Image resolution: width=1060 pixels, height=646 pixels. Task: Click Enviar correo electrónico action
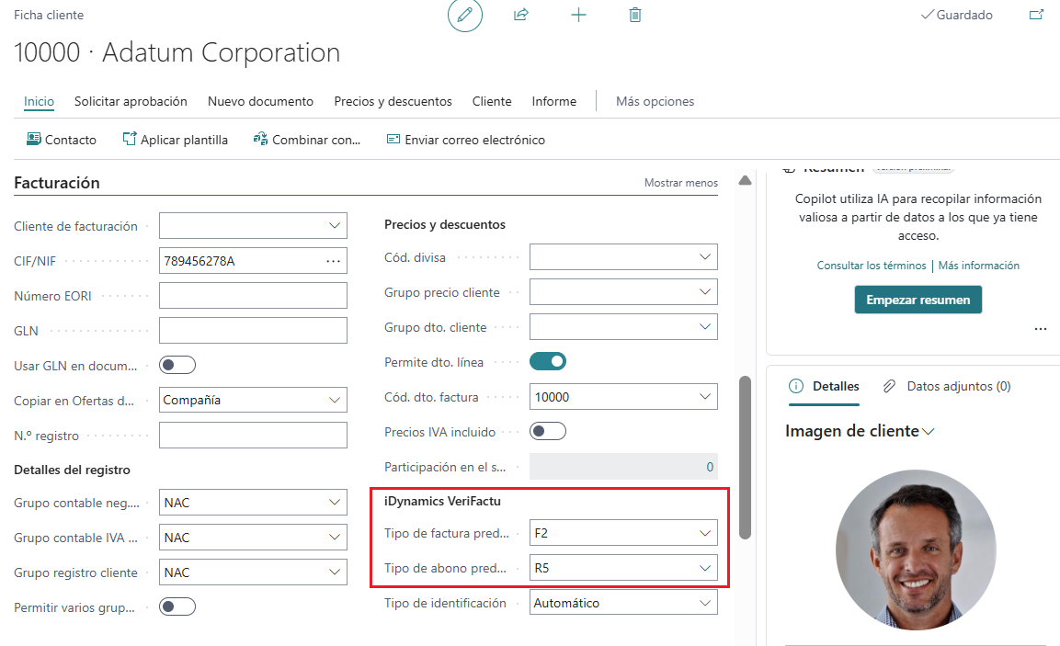tap(466, 140)
